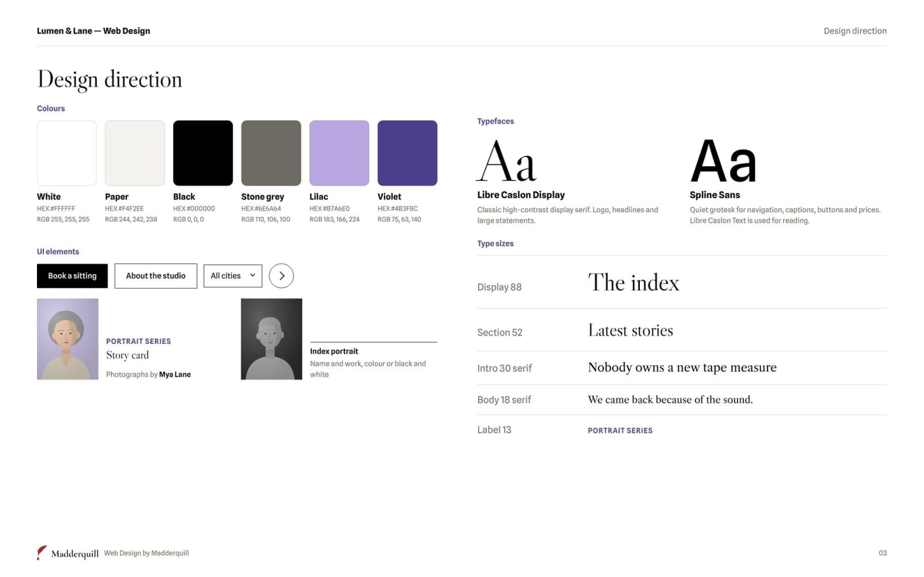The height and width of the screenshot is (577, 924).
Task: Click the RGB 110, 106, 100 value
Action: (266, 219)
